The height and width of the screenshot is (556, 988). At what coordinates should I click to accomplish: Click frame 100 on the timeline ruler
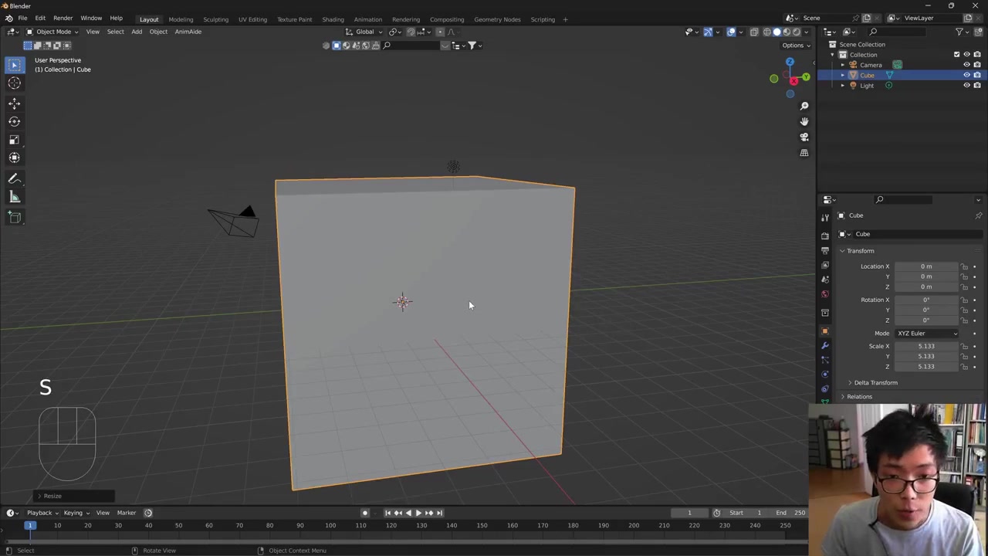click(330, 526)
